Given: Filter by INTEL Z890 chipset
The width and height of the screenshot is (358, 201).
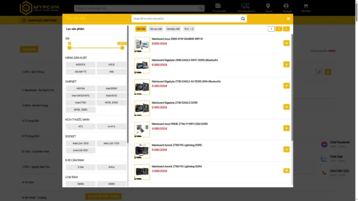Looking at the screenshot, I should click(x=81, y=110).
